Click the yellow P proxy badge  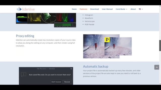click(107, 40)
